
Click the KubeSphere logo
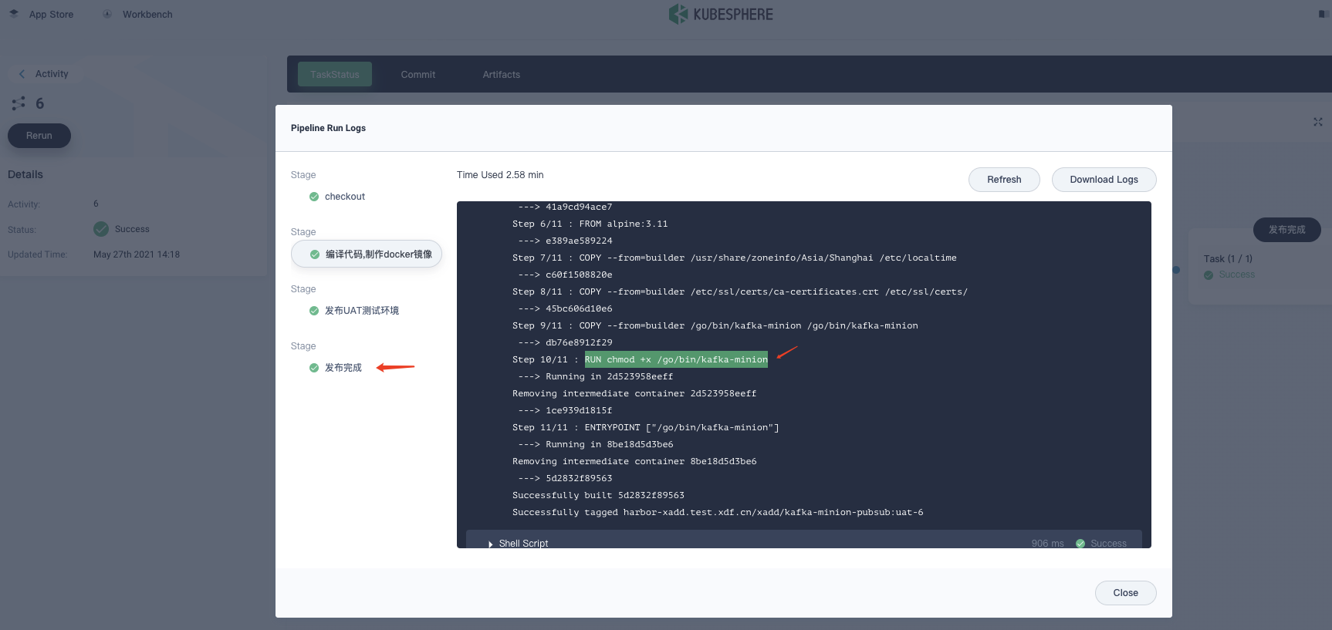pos(721,14)
